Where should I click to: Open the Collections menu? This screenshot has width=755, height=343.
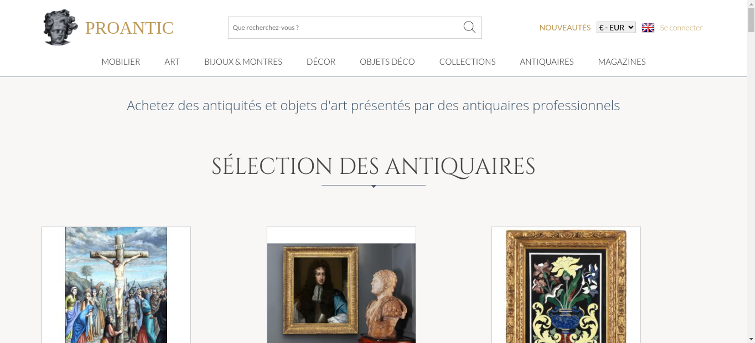(467, 62)
